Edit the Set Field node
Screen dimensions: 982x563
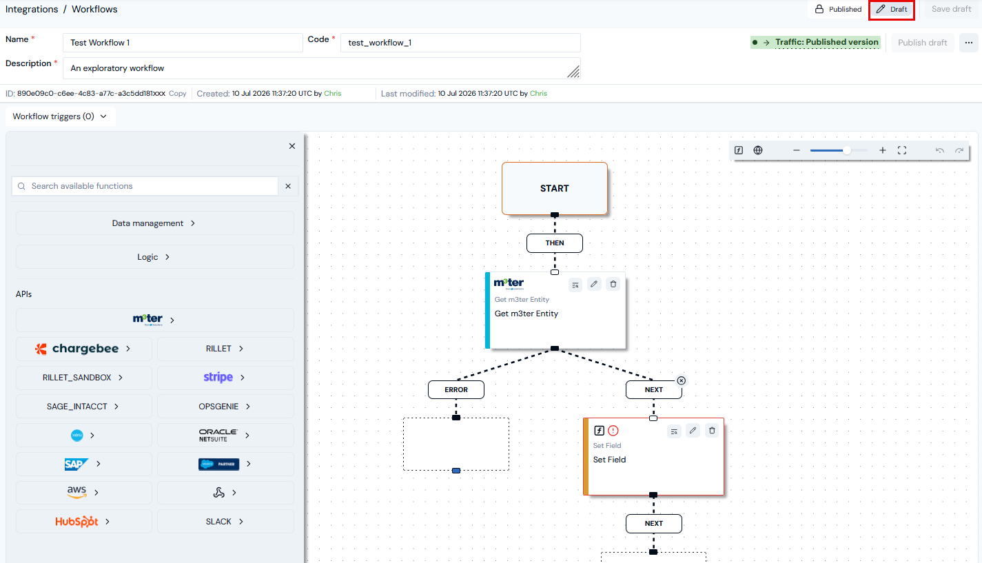pyautogui.click(x=693, y=431)
